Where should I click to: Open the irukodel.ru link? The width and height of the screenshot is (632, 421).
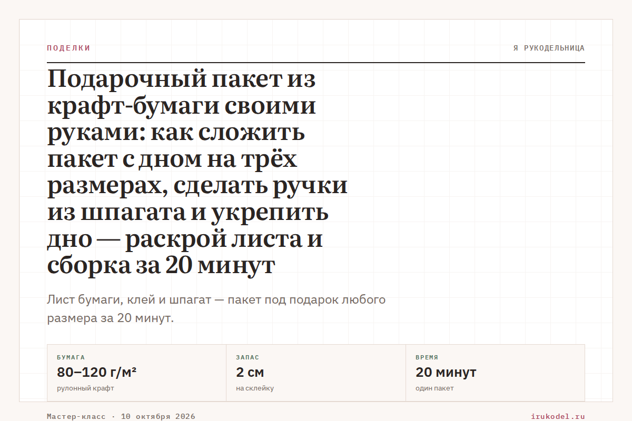click(558, 416)
